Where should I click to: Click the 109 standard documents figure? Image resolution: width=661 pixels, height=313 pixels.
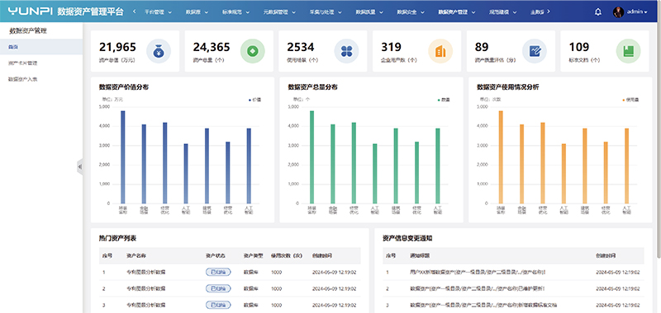tap(579, 47)
